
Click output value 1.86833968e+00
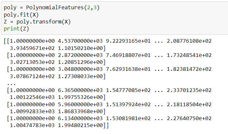click(80, 112)
